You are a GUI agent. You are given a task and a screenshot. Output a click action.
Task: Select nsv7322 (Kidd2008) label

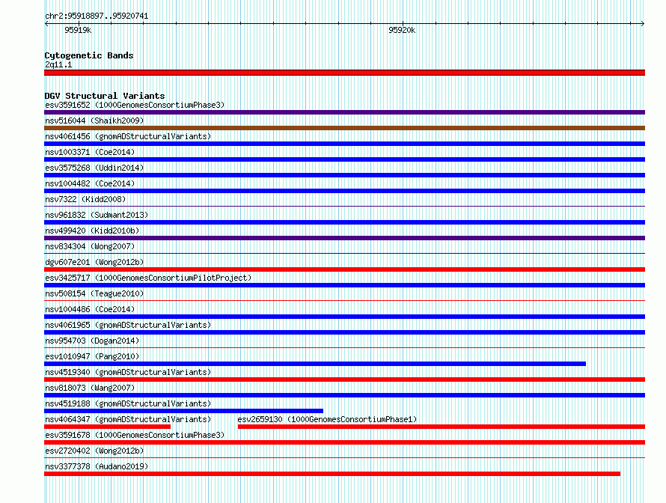85,199
